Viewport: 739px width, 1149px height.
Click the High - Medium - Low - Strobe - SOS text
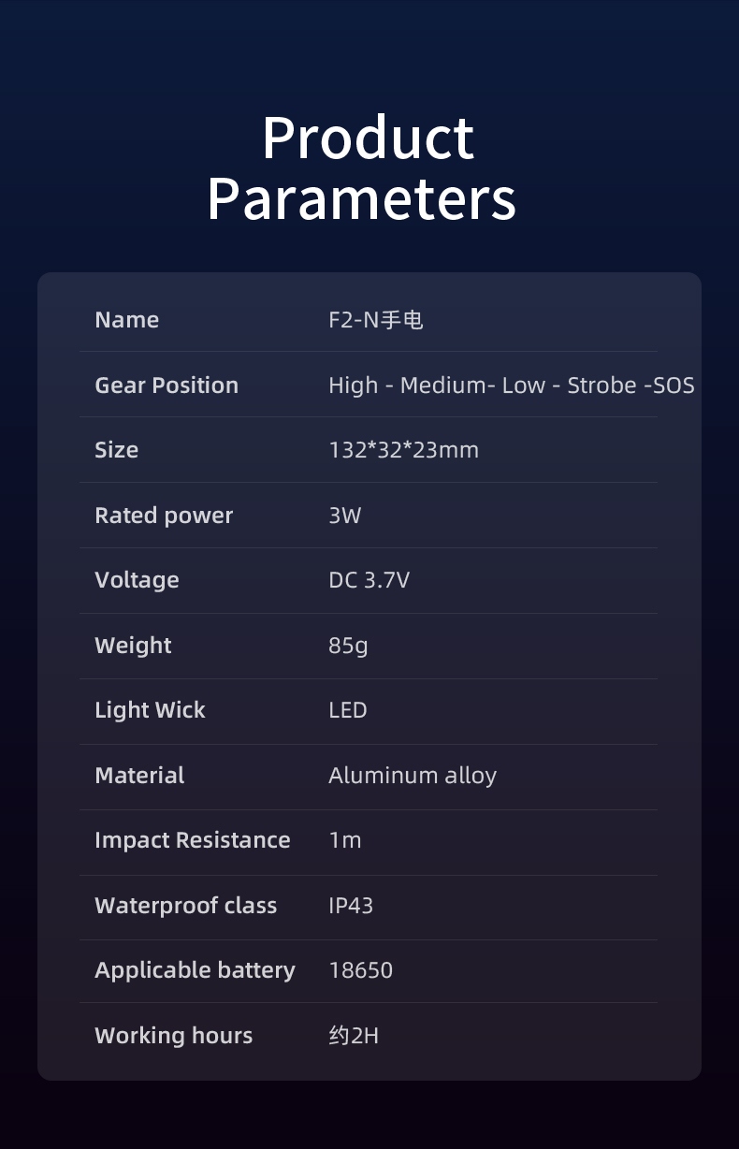[x=511, y=385]
